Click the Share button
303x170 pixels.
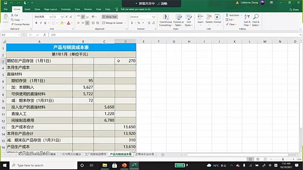coord(294,9)
